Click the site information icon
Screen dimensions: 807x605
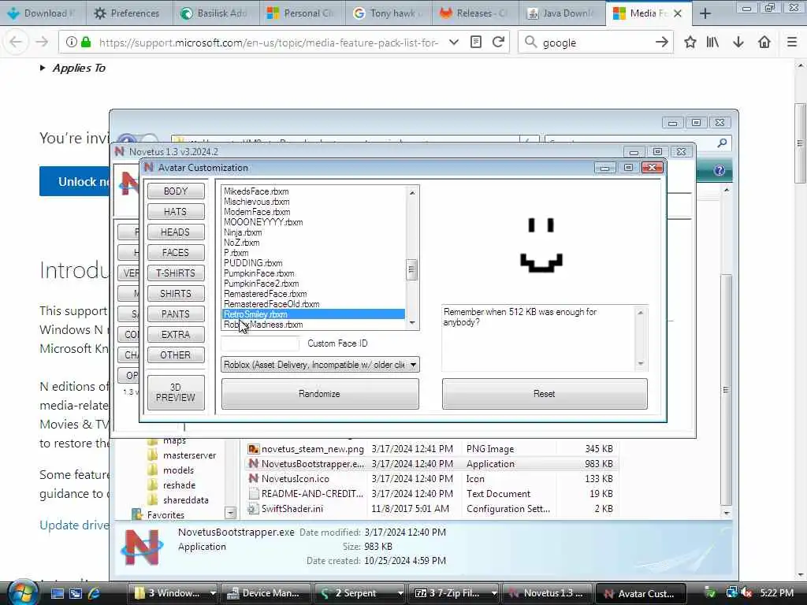tap(72, 43)
